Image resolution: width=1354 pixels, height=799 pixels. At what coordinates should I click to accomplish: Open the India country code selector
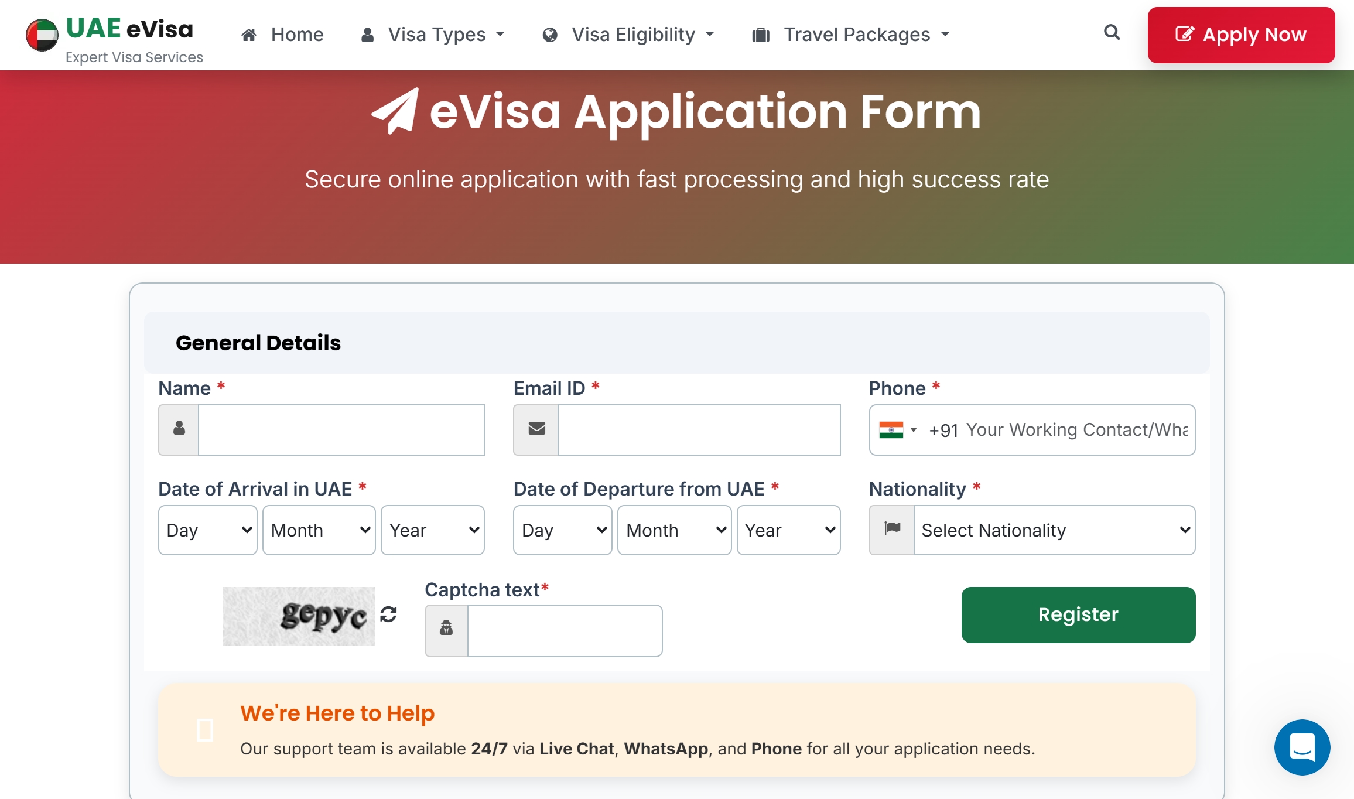click(898, 430)
